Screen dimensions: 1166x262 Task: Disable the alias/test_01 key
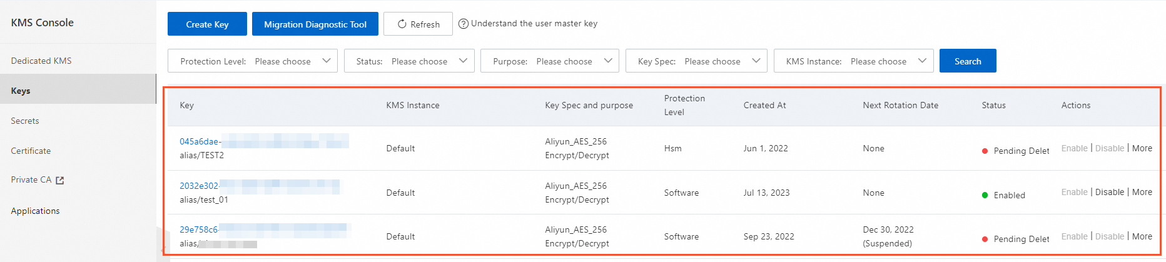click(x=1109, y=192)
